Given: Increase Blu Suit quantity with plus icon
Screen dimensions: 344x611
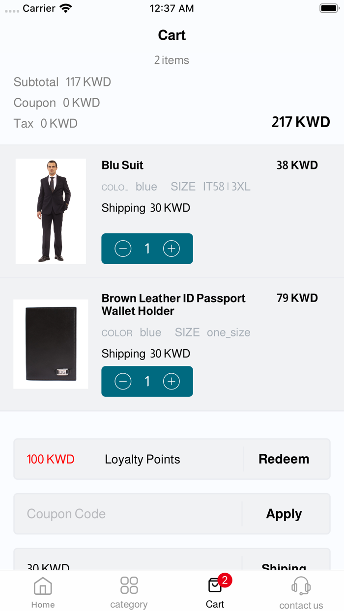Looking at the screenshot, I should click(171, 249).
